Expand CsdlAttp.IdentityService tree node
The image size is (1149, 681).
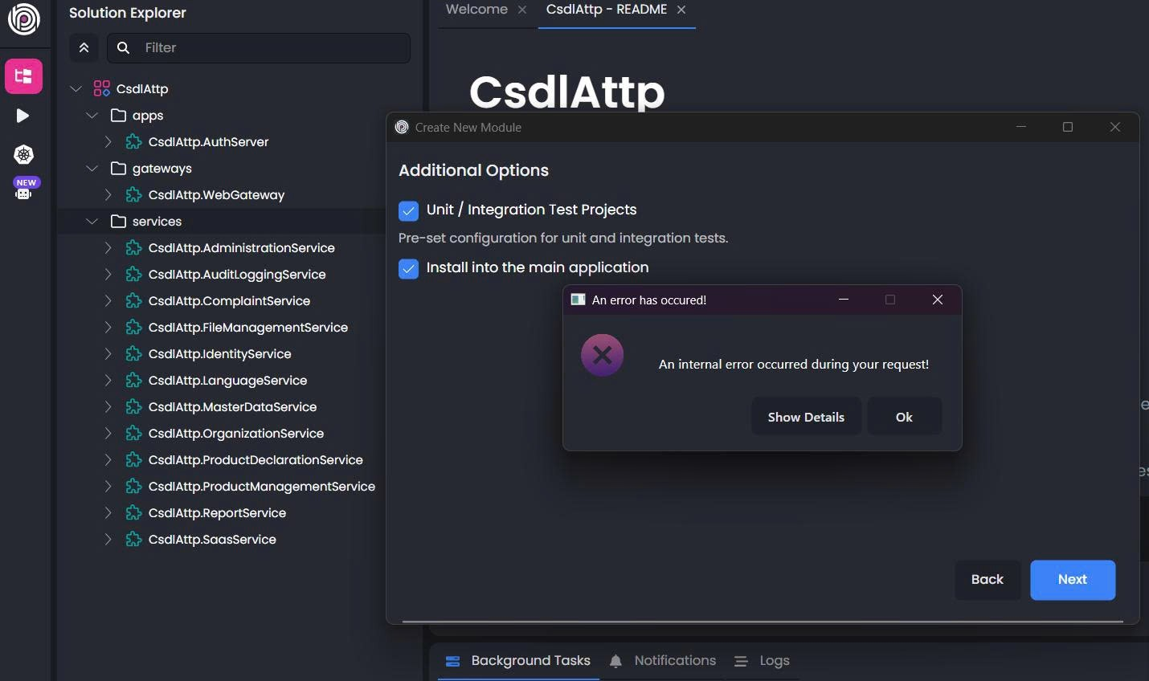108,354
